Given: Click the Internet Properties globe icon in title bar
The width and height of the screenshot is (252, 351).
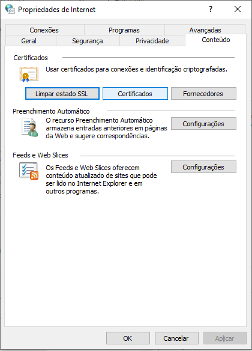Looking at the screenshot, I should pos(10,9).
